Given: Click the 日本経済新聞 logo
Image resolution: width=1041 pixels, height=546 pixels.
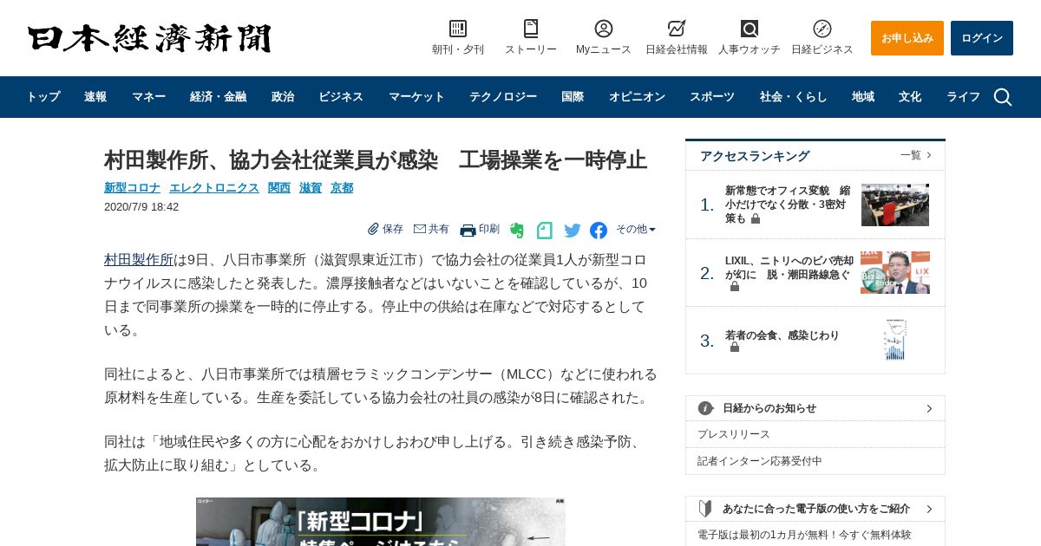Looking at the screenshot, I should click(x=149, y=38).
